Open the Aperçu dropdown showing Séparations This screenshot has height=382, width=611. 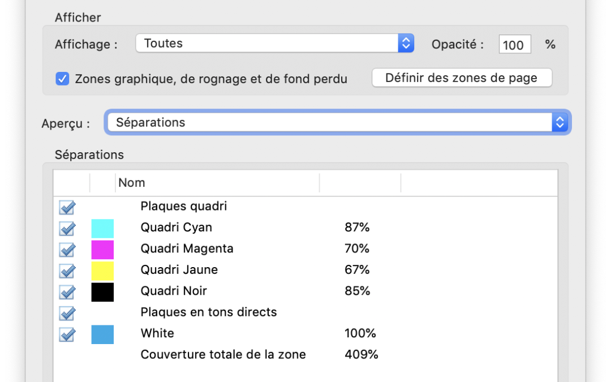[337, 122]
